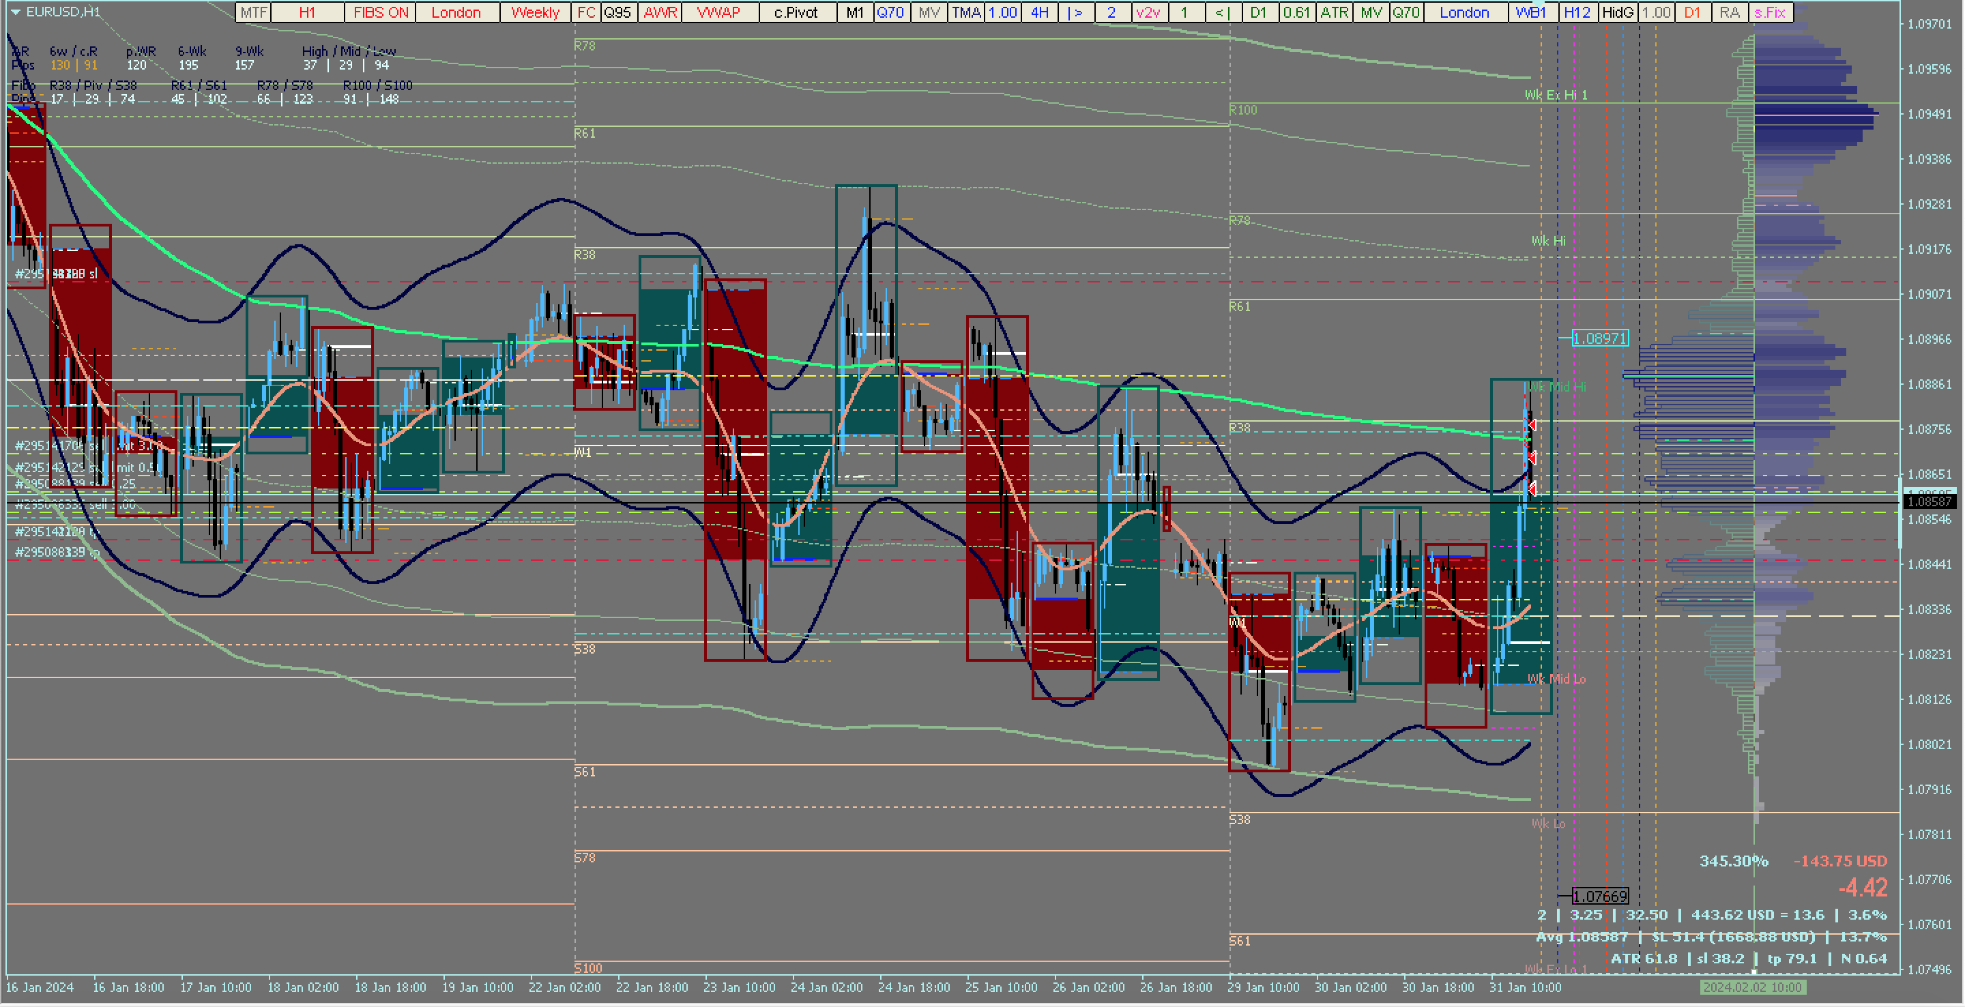Click the RA toolbar button

pyautogui.click(x=1730, y=12)
